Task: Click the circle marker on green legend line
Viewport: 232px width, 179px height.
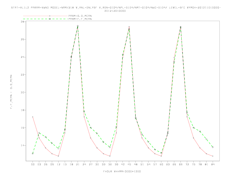Action: pos(50,19)
